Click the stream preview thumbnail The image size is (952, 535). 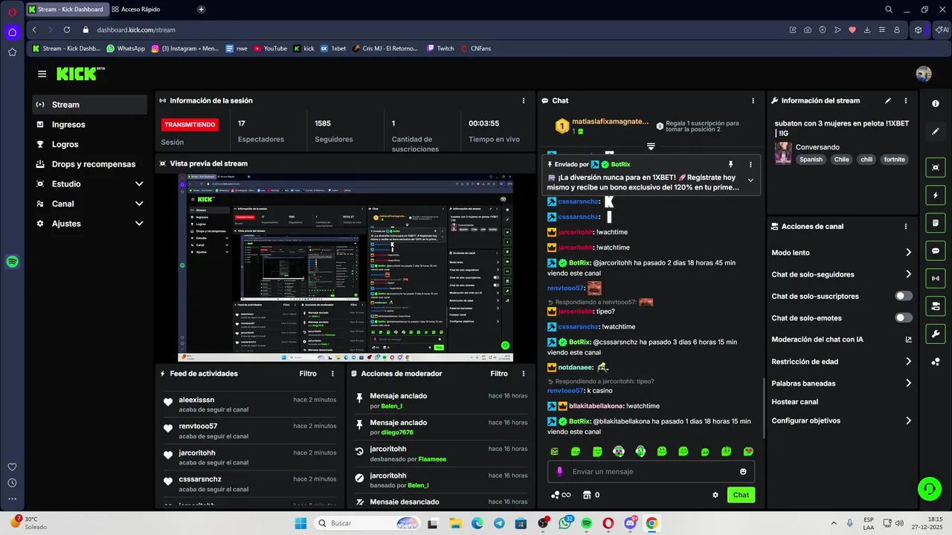pyautogui.click(x=346, y=268)
